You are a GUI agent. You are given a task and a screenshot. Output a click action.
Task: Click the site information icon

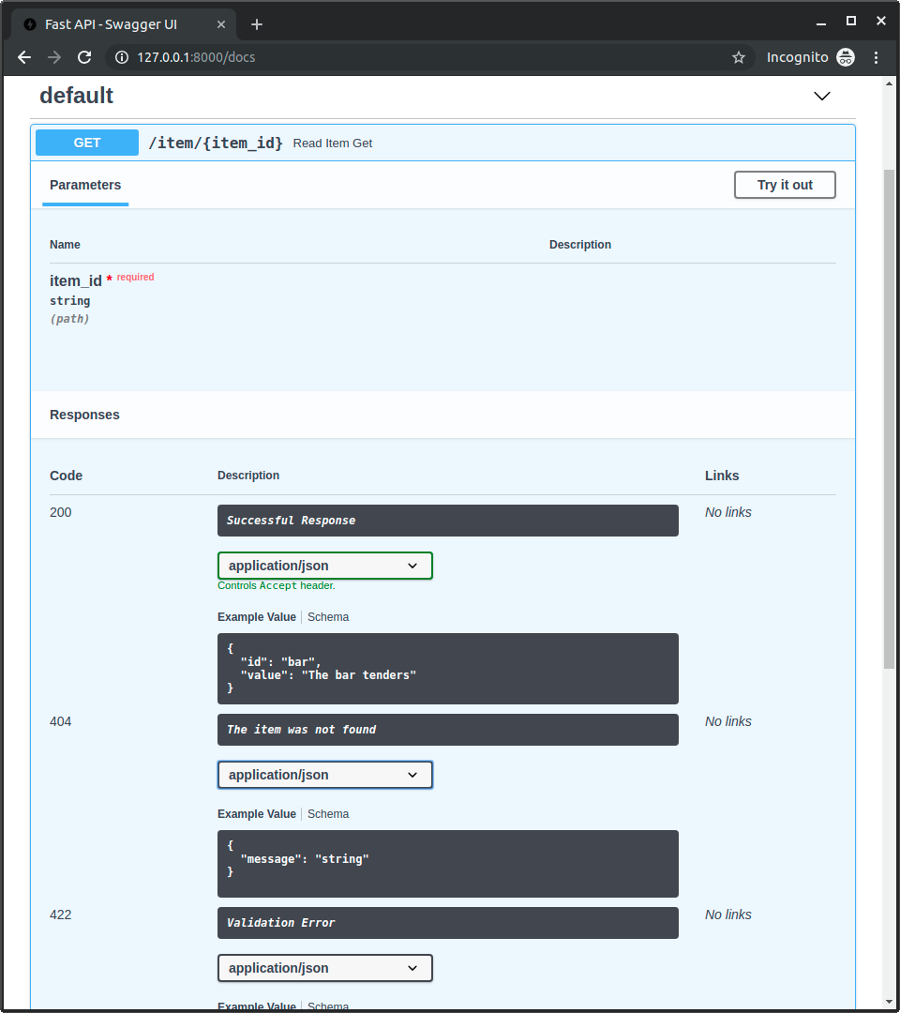tap(121, 57)
